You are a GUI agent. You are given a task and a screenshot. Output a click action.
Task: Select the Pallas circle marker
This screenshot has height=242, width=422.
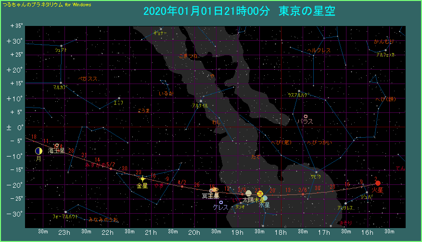306,116
